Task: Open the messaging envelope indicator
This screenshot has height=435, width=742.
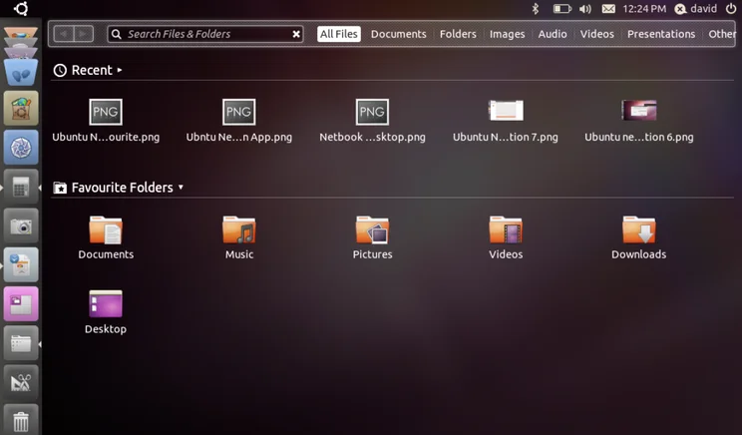Action: pyautogui.click(x=608, y=9)
